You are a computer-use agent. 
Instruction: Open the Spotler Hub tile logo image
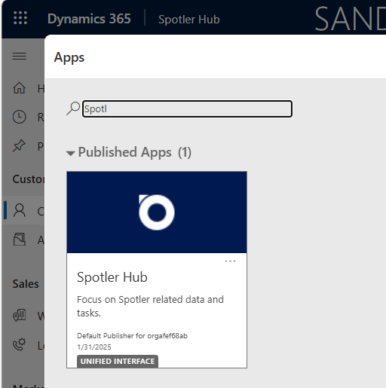157,212
